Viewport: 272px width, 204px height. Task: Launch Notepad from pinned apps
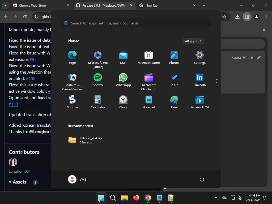pyautogui.click(x=149, y=102)
